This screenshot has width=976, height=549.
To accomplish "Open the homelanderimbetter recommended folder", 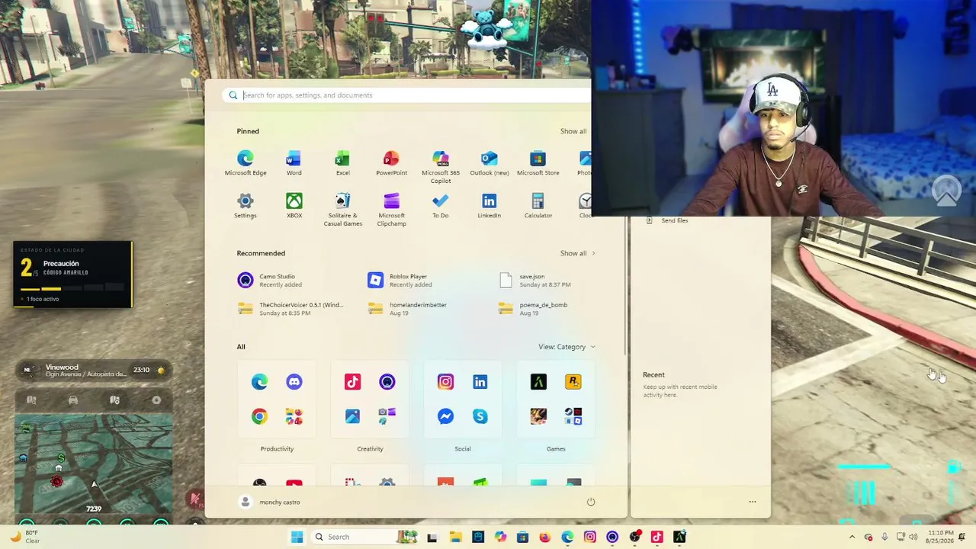I will tap(407, 309).
